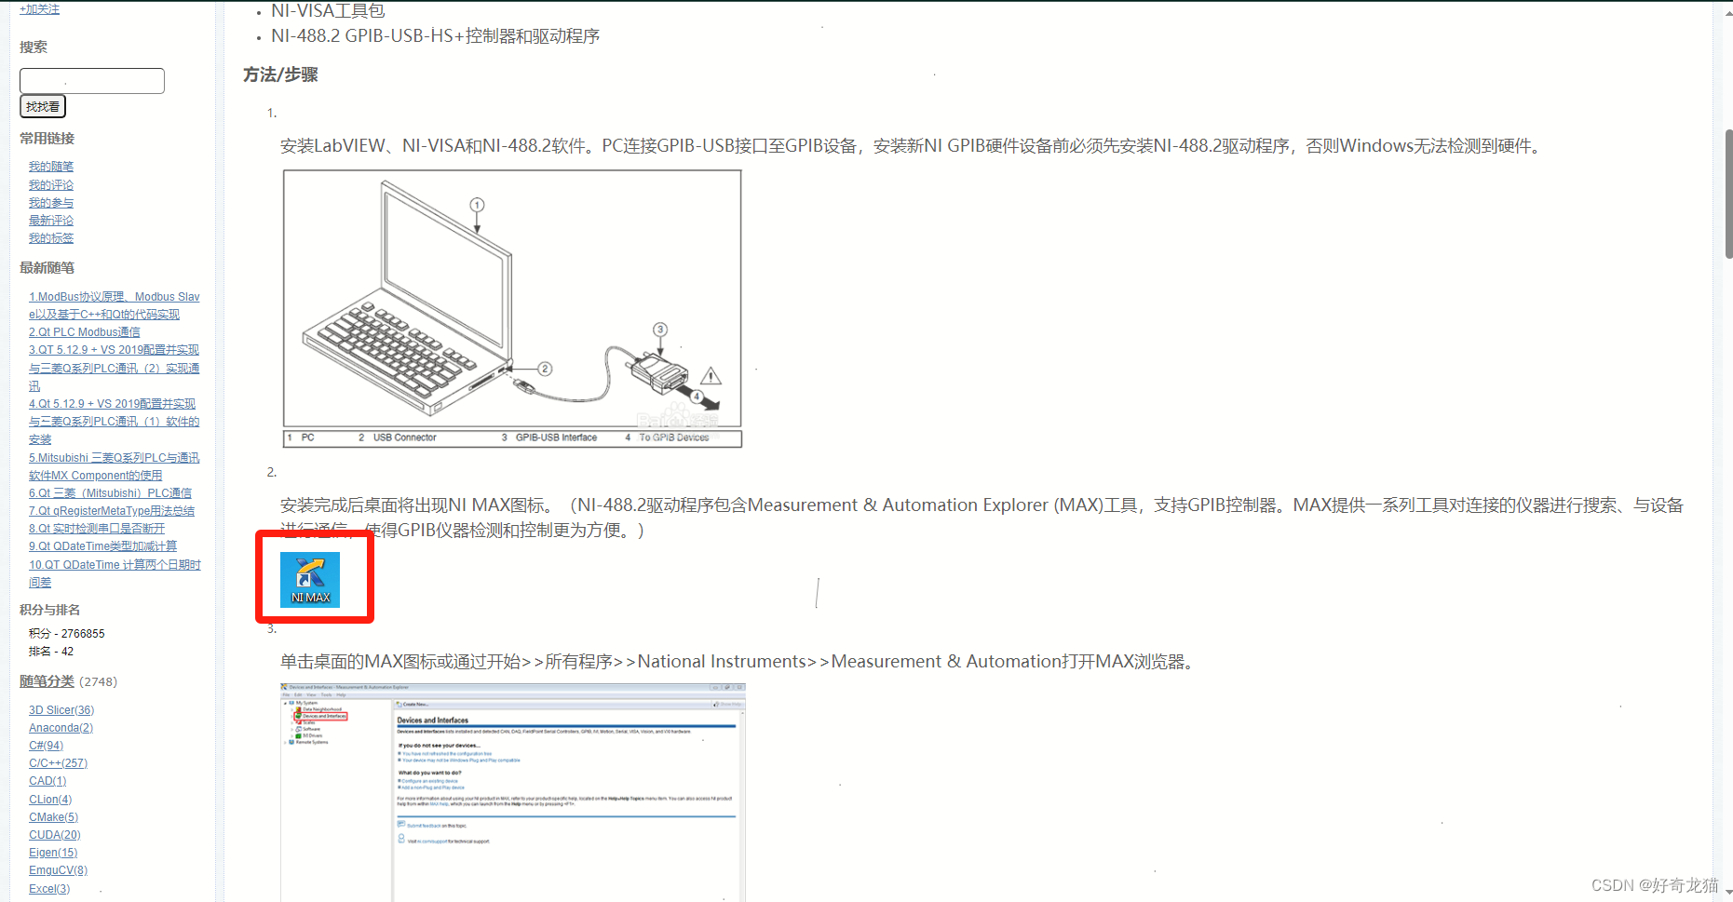Image resolution: width=1733 pixels, height=902 pixels.
Task: Open the qRegisterMetaType用法总结 post
Action: tap(112, 511)
